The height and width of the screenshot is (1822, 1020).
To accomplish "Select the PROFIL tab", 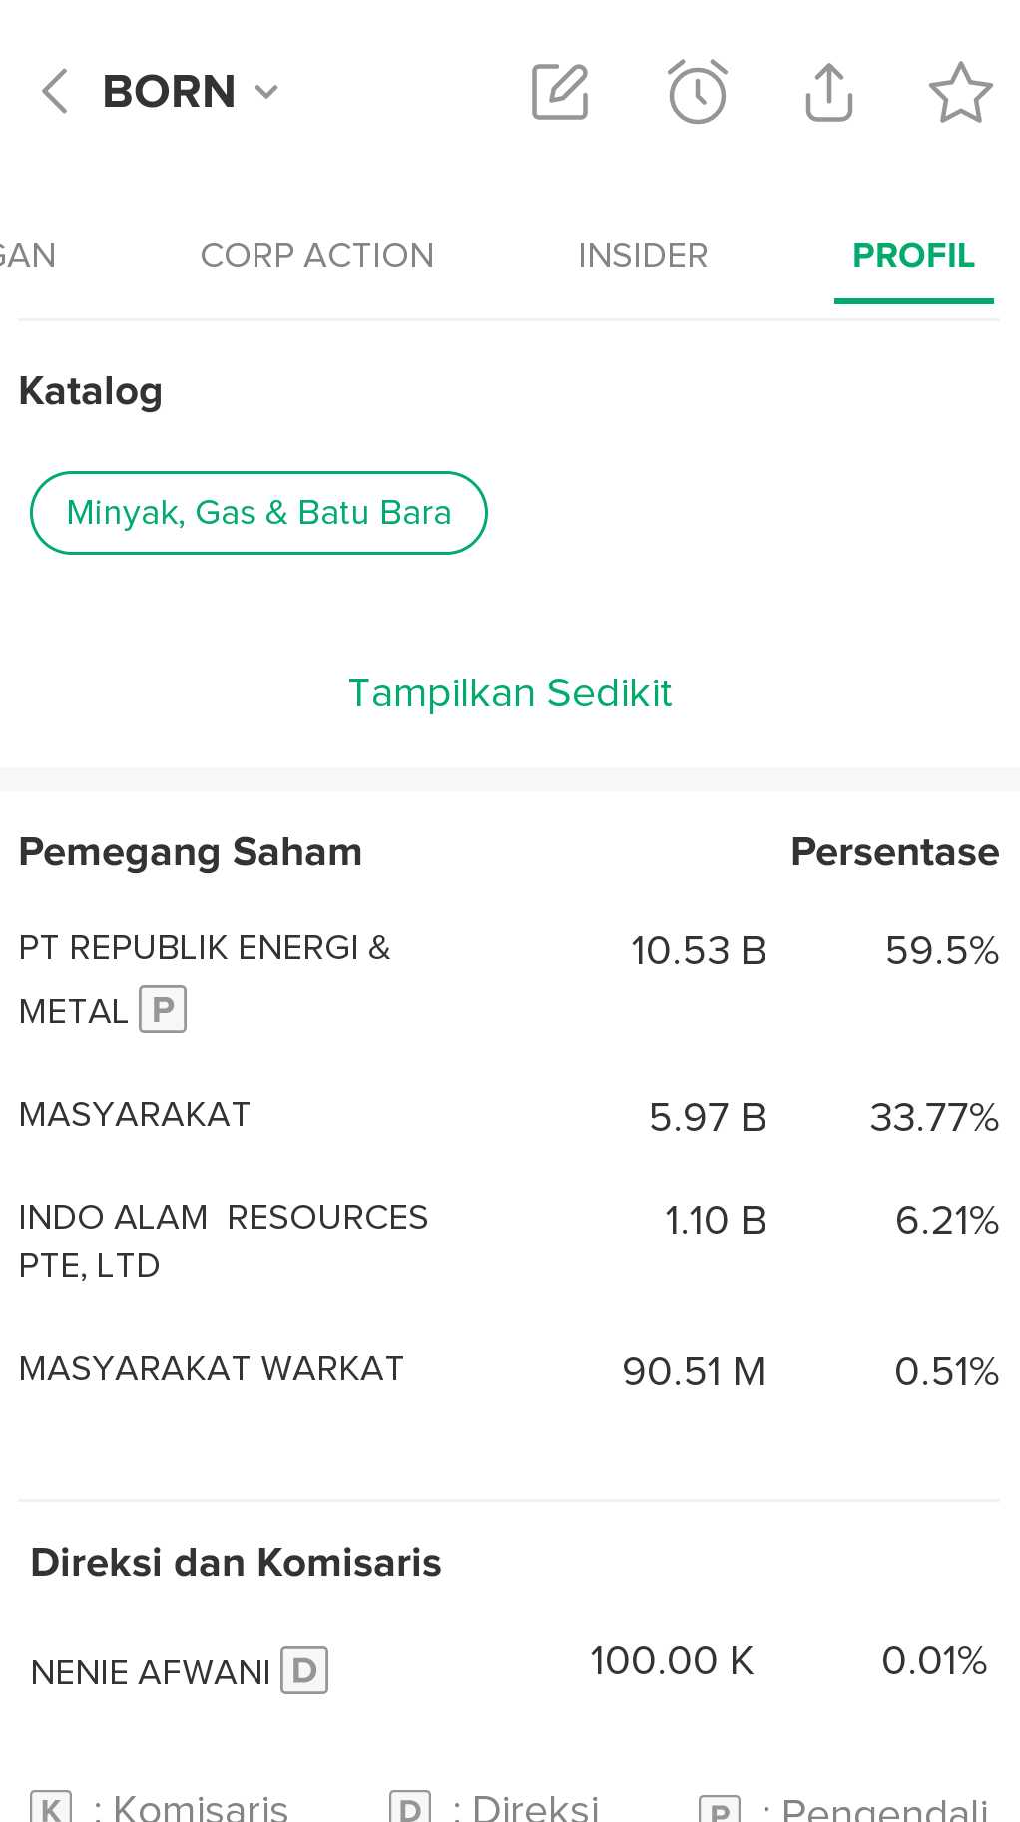I will [x=913, y=256].
